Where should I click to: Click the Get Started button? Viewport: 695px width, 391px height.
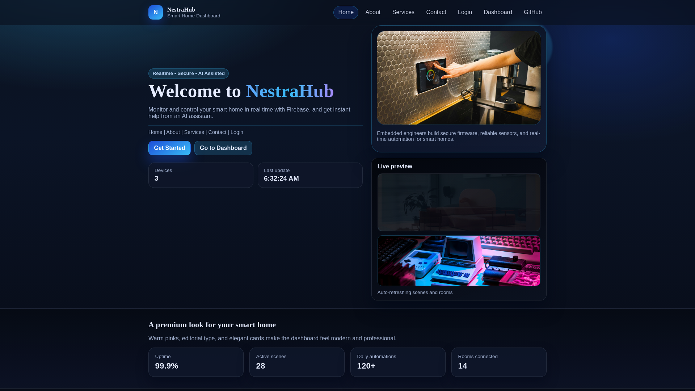(x=169, y=148)
